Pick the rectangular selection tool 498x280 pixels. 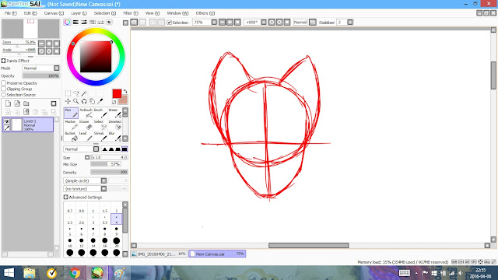pos(68,93)
